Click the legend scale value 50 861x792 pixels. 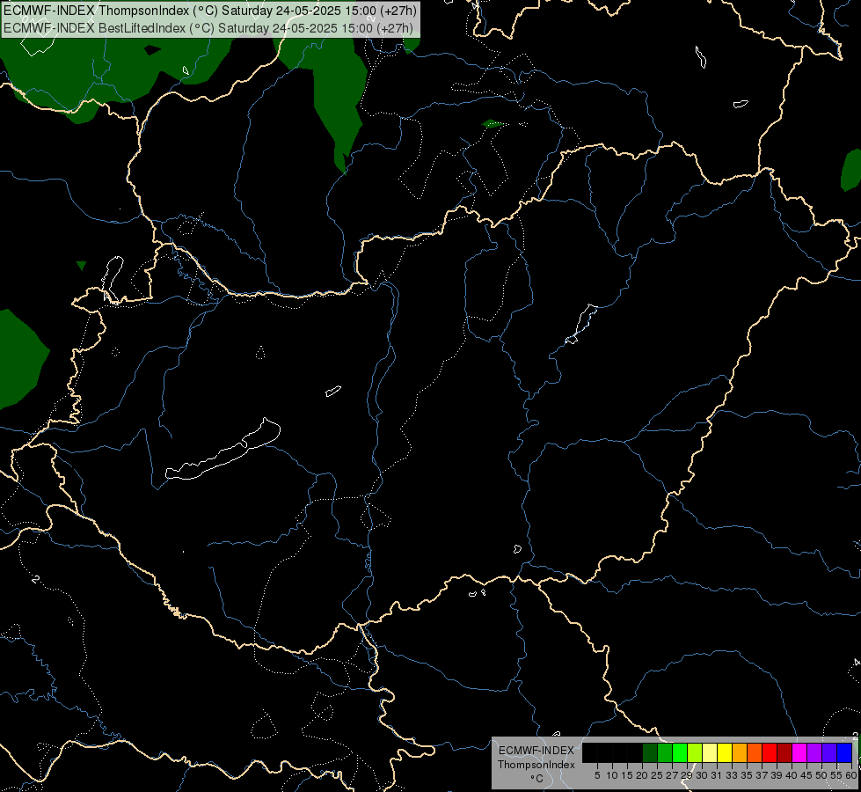click(822, 775)
